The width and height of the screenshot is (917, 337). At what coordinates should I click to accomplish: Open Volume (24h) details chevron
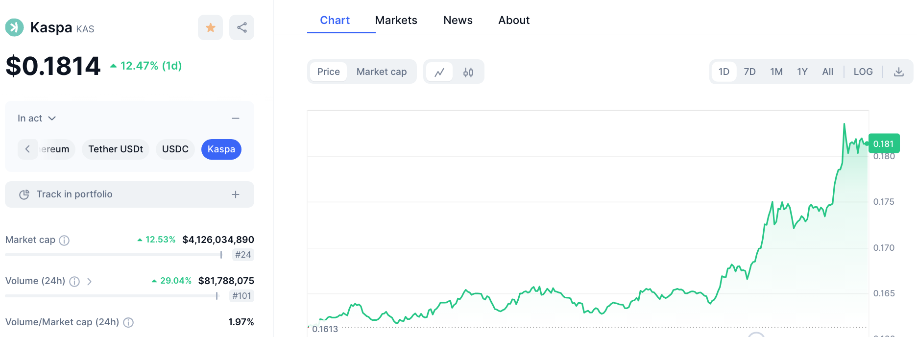(x=89, y=281)
